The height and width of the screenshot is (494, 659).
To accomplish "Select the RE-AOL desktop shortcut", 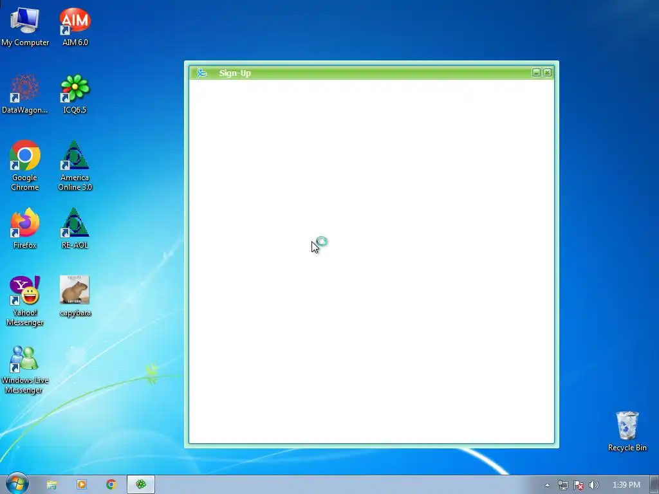I will click(75, 228).
